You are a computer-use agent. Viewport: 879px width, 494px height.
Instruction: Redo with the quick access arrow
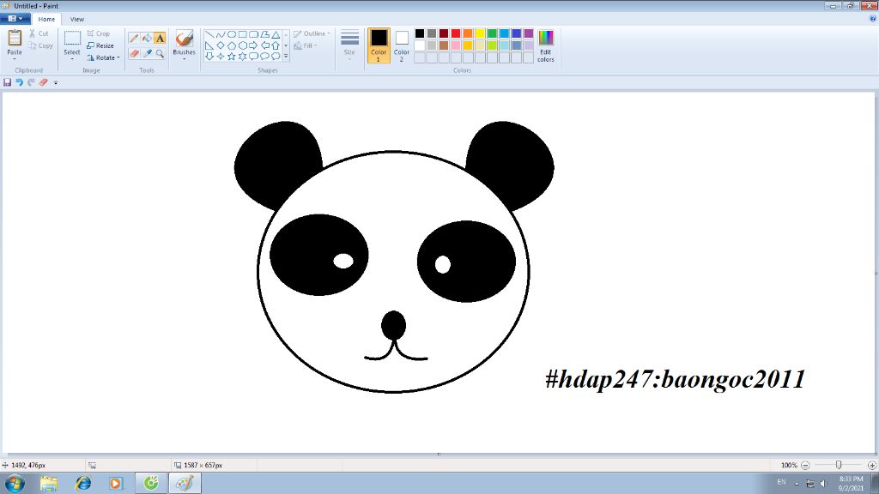31,82
